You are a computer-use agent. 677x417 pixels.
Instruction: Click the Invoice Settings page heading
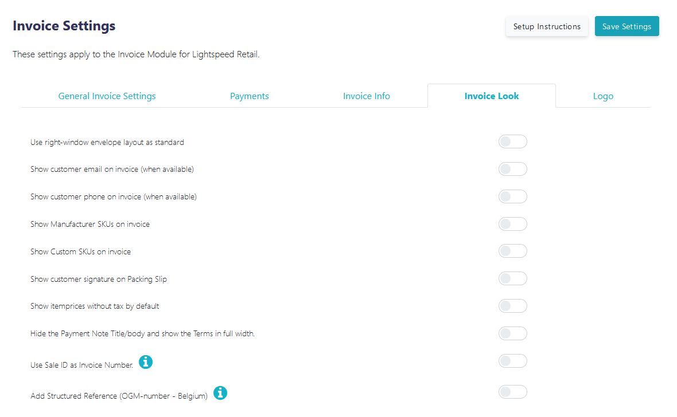coord(64,26)
